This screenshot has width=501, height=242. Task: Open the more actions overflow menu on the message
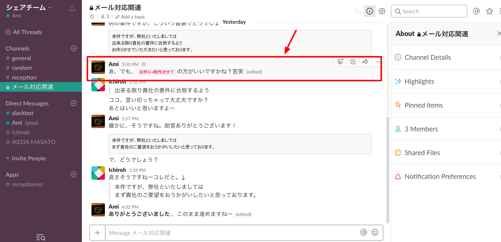(x=378, y=62)
